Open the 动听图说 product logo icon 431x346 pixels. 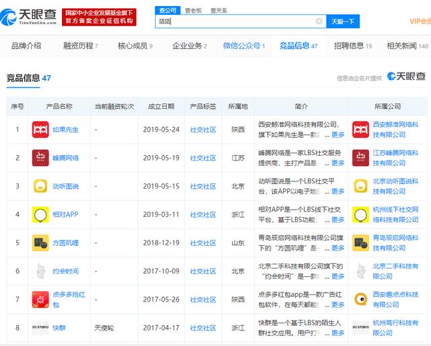pyautogui.click(x=40, y=186)
